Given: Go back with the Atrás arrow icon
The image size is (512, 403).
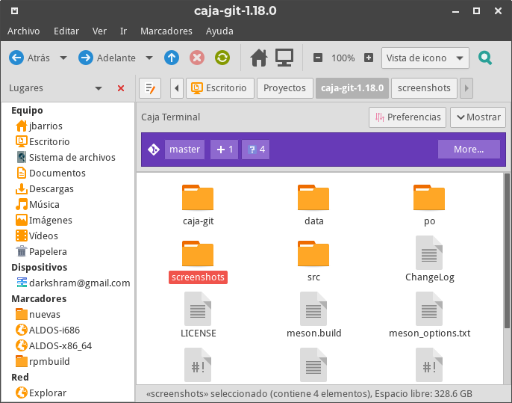Looking at the screenshot, I should (x=16, y=58).
